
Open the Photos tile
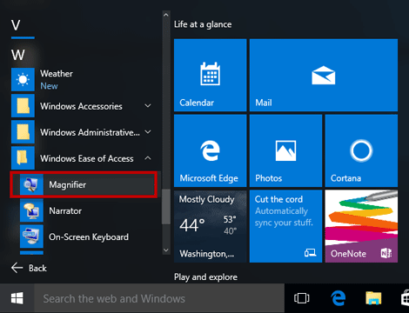click(x=285, y=150)
